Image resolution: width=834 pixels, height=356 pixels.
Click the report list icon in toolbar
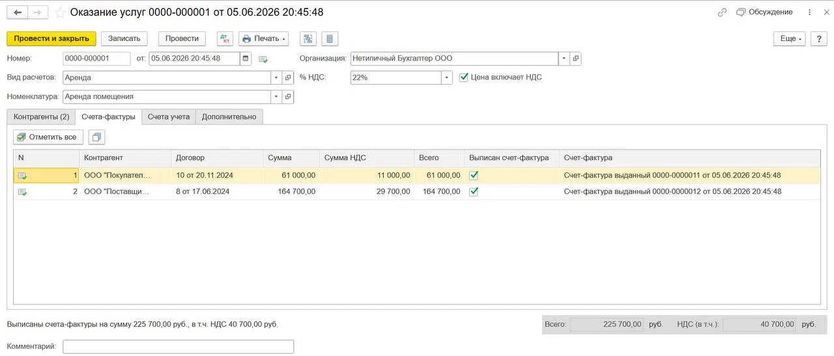(x=330, y=38)
